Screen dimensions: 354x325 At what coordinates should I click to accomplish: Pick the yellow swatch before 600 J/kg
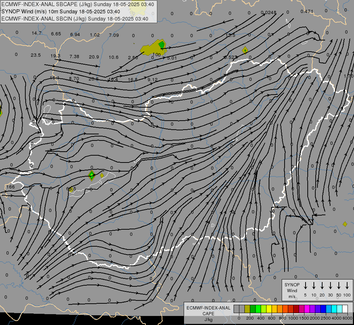point(269,309)
